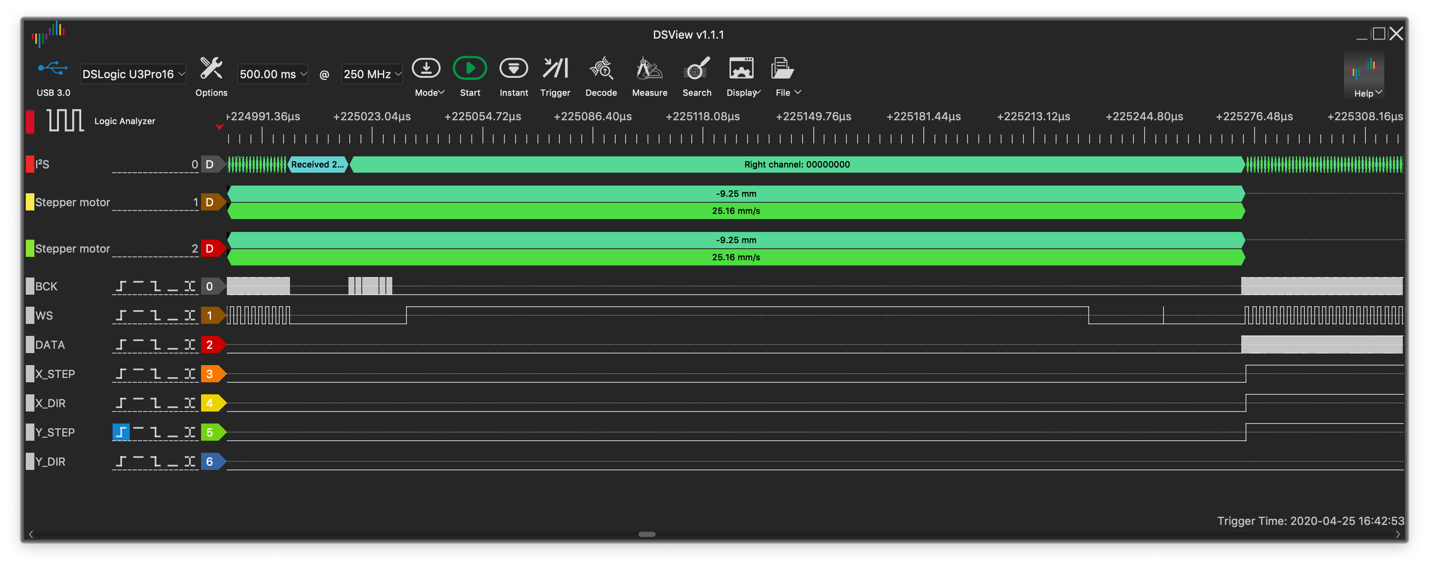Open the Search tool
Image resolution: width=1429 pixels, height=567 pixels.
[x=696, y=69]
